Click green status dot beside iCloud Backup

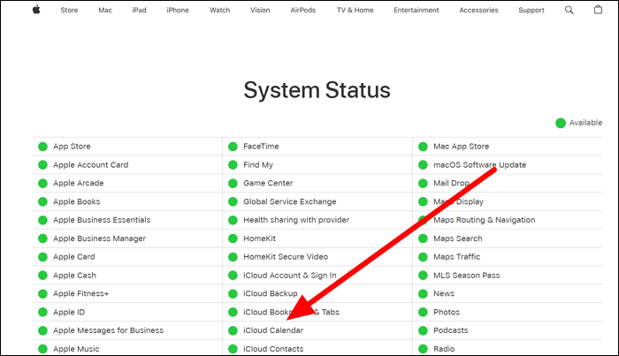click(x=233, y=293)
